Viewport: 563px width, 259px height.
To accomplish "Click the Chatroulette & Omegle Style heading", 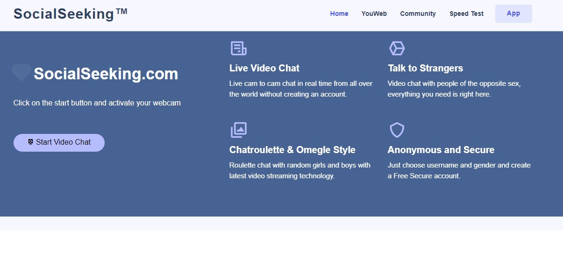I will 292,150.
